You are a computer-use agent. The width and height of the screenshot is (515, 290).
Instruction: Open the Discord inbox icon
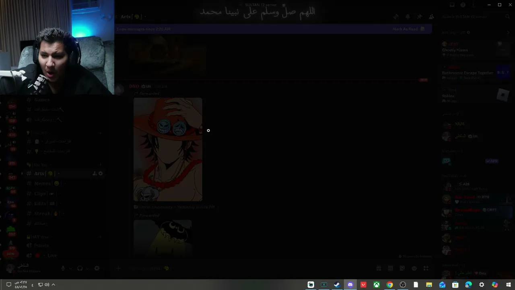(452, 5)
